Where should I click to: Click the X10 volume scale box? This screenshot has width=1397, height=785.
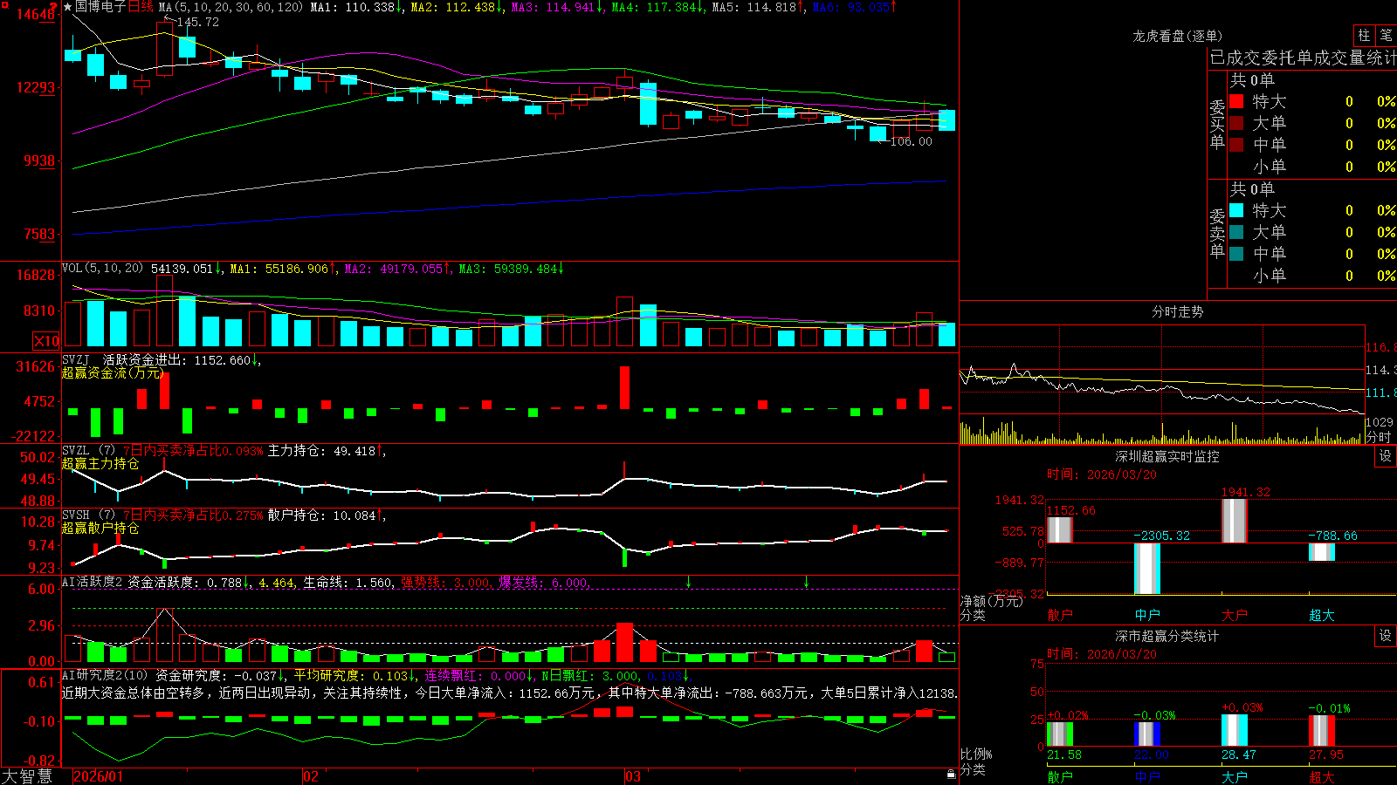46,341
